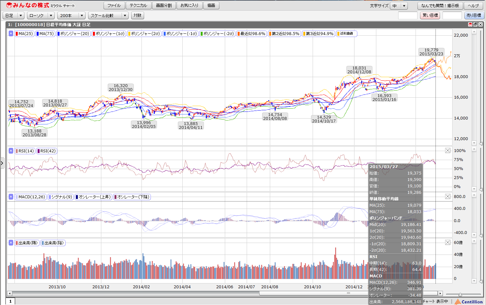This screenshot has width=486, height=305.
Task: Remove the volume (出来高) chart panel
Action: pyautogui.click(x=447, y=242)
